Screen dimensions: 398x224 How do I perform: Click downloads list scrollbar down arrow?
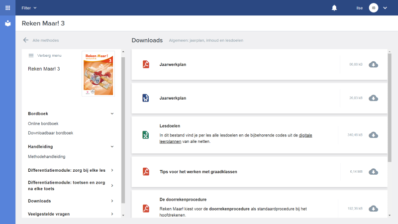coord(390,216)
